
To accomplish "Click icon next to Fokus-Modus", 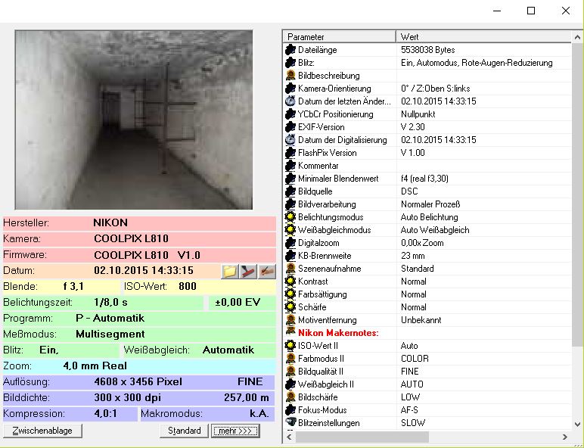I will click(290, 410).
